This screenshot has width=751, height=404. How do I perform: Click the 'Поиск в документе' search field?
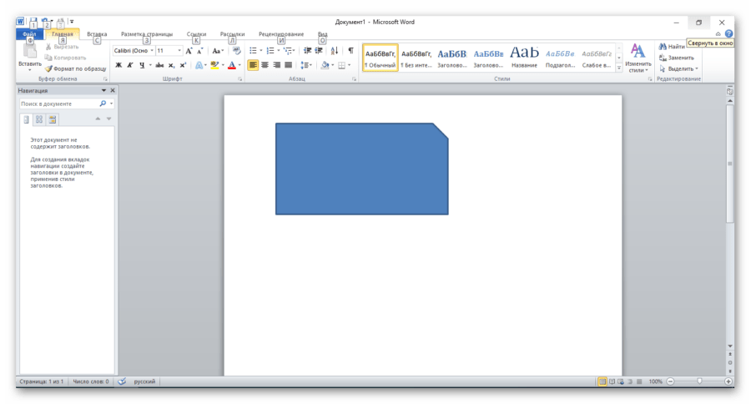point(58,104)
